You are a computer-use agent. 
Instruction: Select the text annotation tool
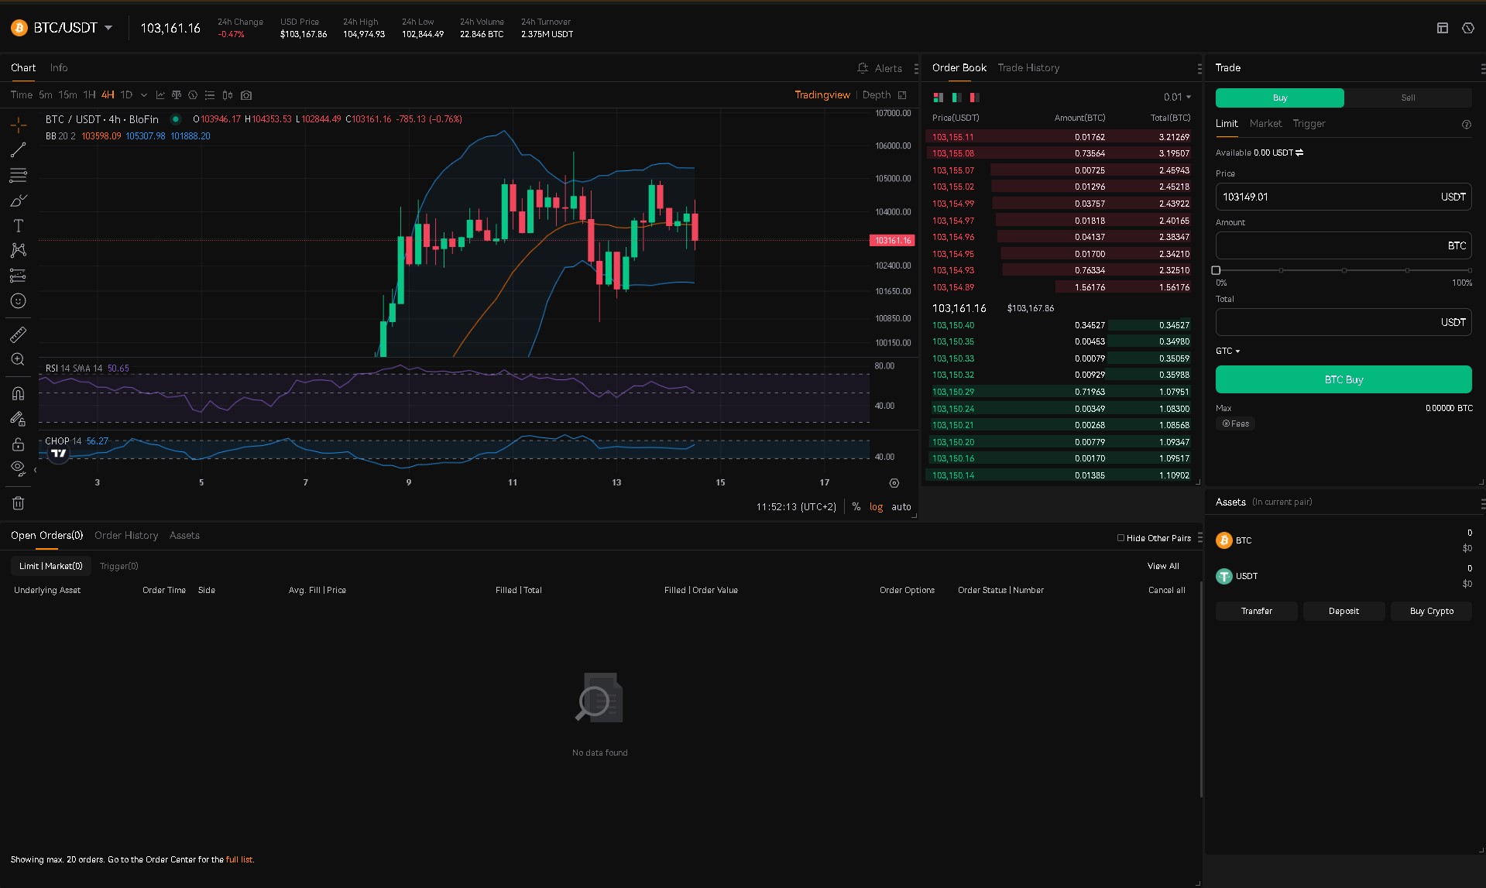tap(18, 225)
